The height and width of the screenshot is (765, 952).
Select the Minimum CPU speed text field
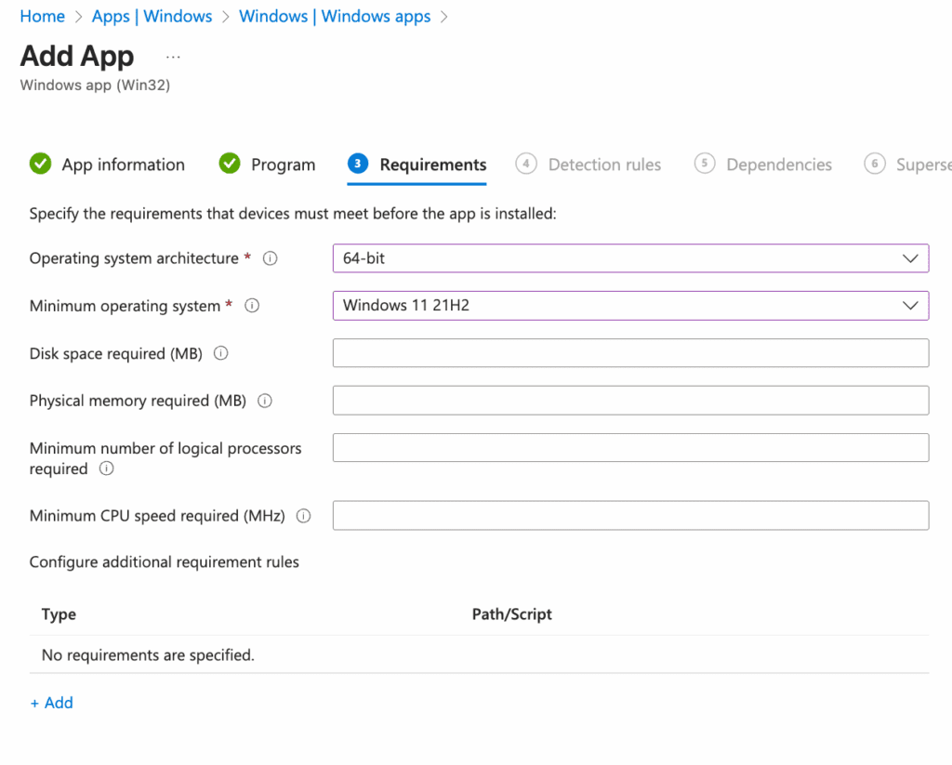tap(630, 516)
